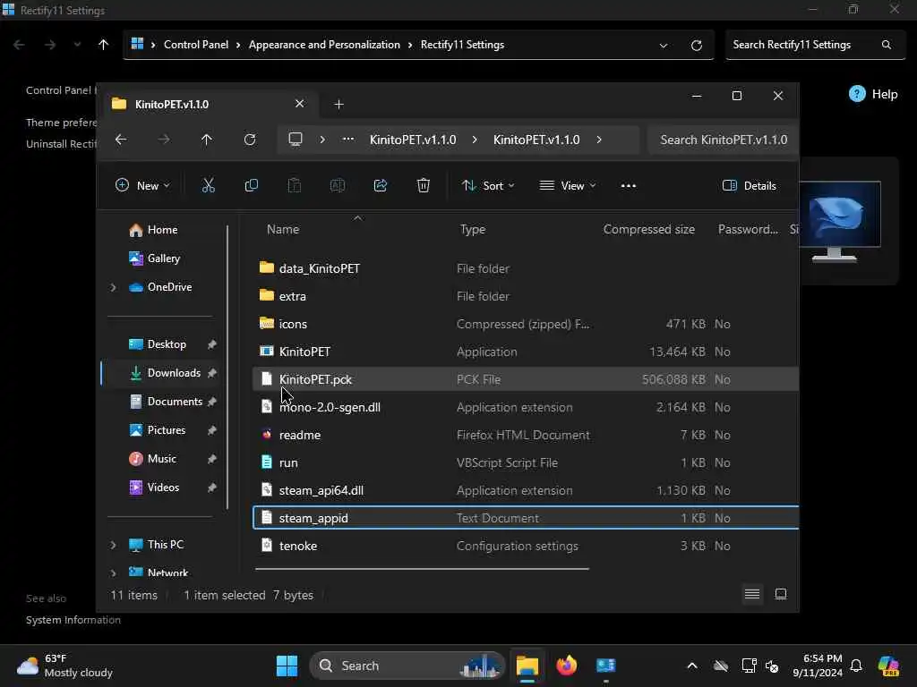
Task: Click the Paste clipboard icon
Action: click(x=294, y=186)
